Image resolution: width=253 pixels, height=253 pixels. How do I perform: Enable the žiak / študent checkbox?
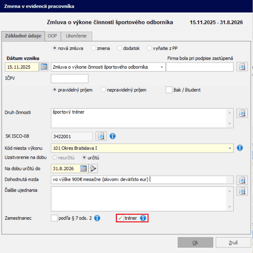(x=169, y=90)
